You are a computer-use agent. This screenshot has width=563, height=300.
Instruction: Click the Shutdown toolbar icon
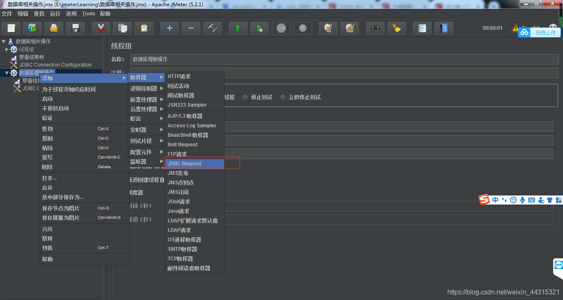[x=302, y=28]
